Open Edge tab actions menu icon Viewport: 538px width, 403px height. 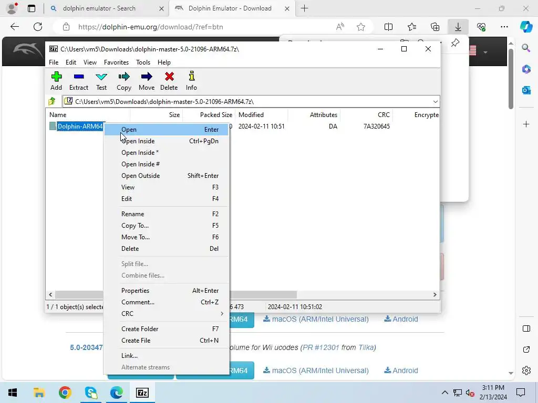click(x=31, y=8)
